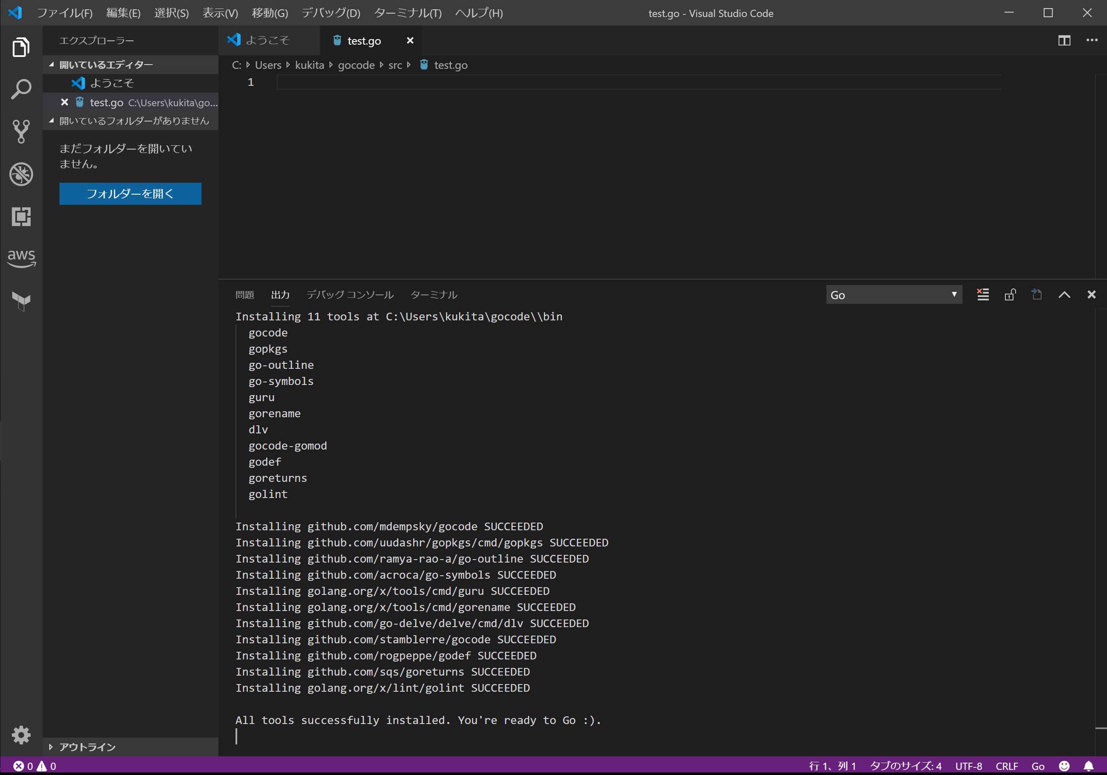Open the Debug view icon
1107x775 pixels.
(x=21, y=174)
